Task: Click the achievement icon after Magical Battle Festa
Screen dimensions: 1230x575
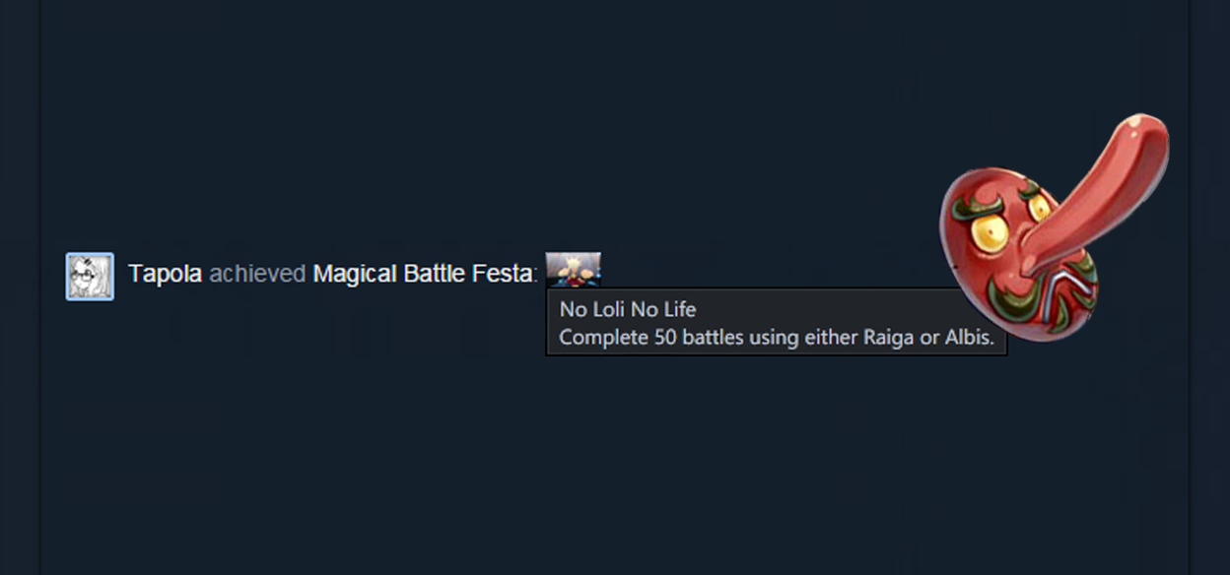Action: pyautogui.click(x=574, y=269)
